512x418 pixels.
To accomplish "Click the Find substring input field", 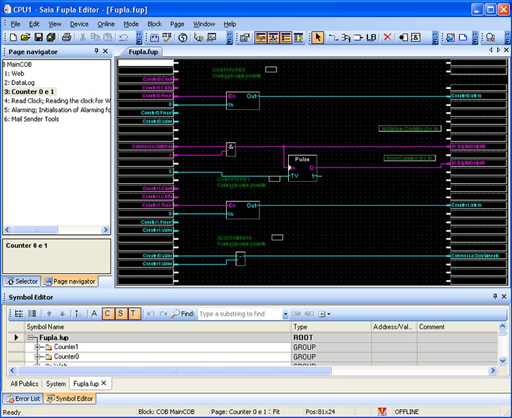I will click(240, 314).
